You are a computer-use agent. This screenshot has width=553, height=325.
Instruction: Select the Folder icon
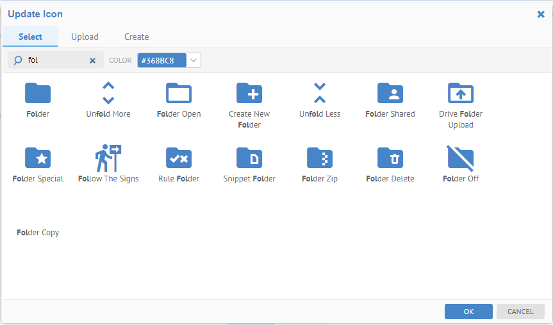pyautogui.click(x=38, y=94)
